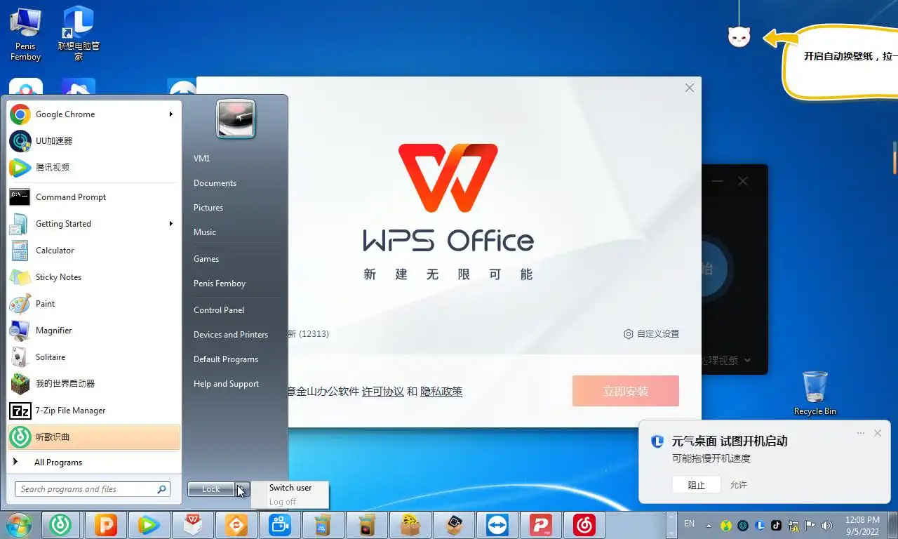
Task: Open 7-Zip File Manager
Action: coord(94,411)
